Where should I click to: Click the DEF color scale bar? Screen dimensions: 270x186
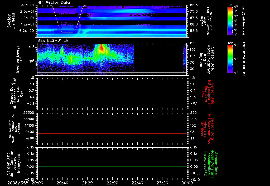[230, 59]
